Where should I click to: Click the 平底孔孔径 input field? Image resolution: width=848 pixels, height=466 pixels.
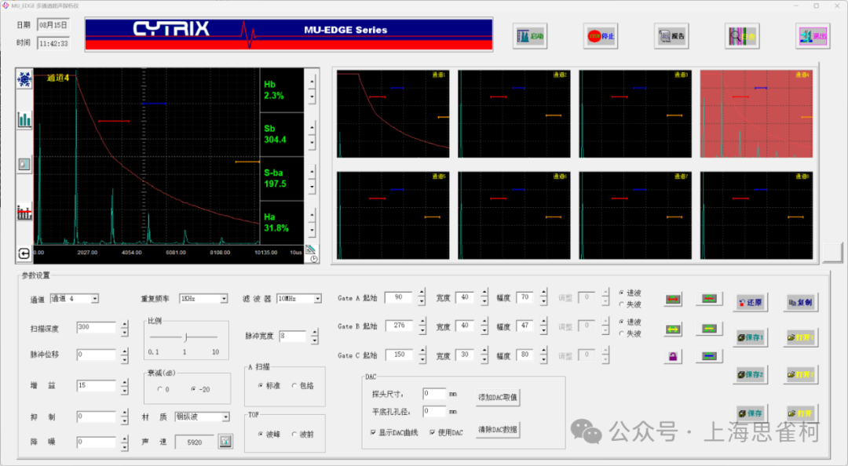pos(434,411)
